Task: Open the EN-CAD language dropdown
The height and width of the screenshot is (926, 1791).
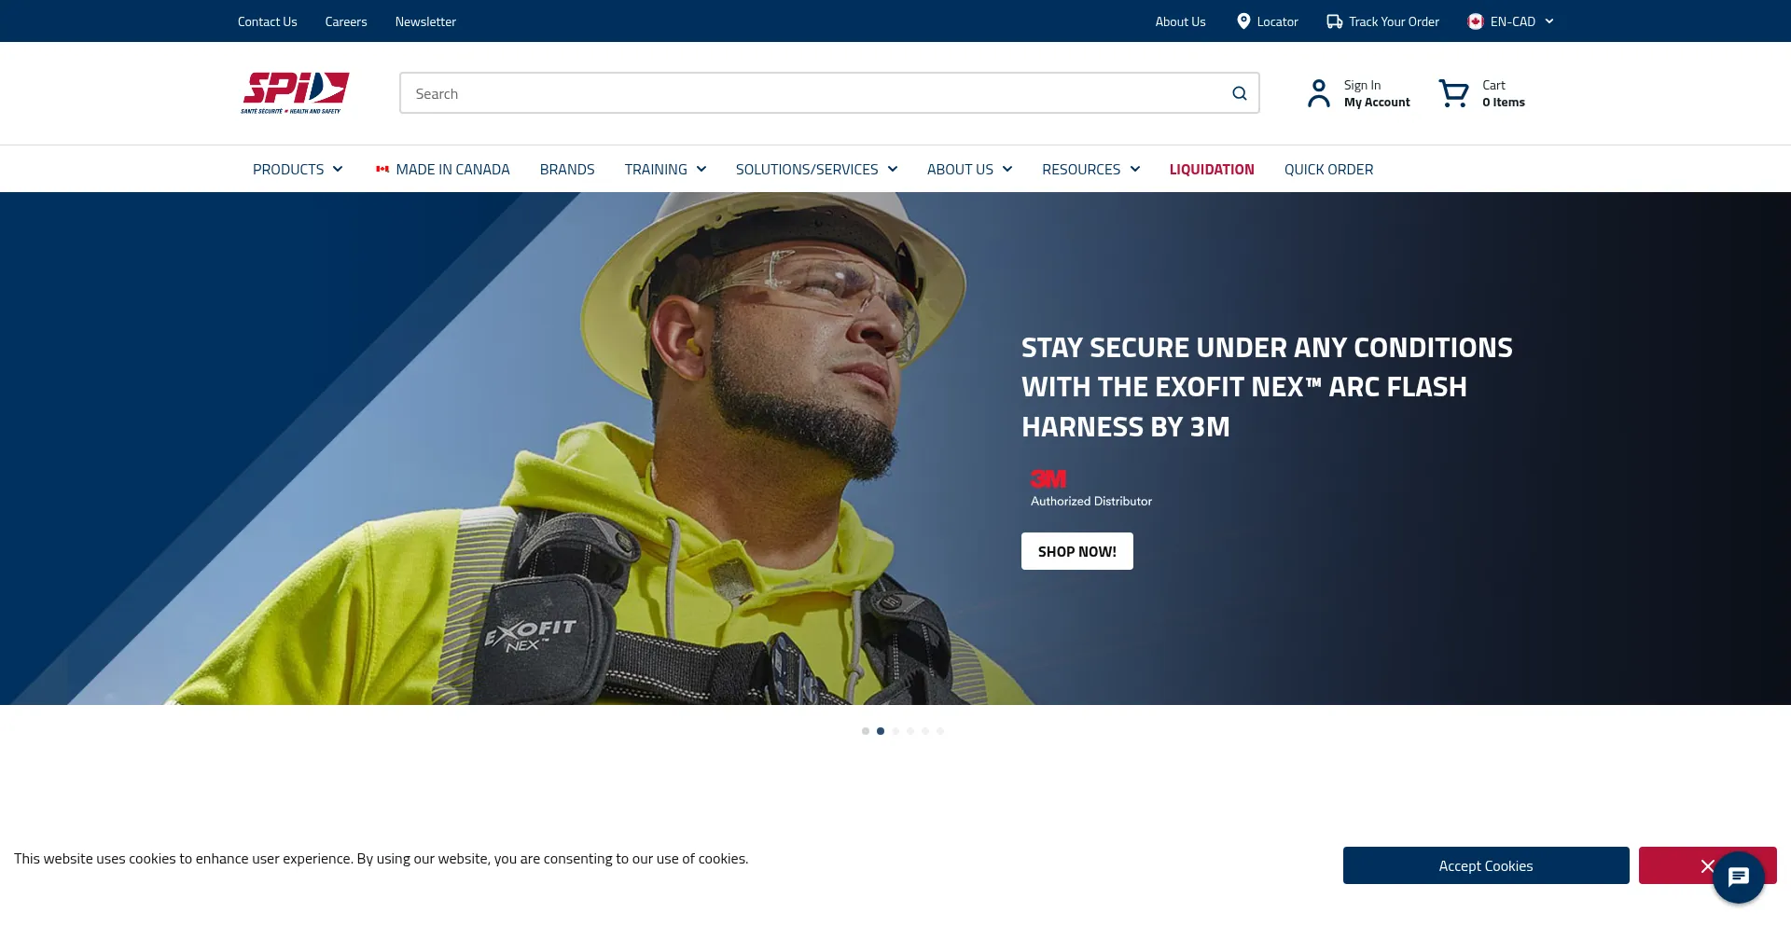Action: coord(1511,21)
